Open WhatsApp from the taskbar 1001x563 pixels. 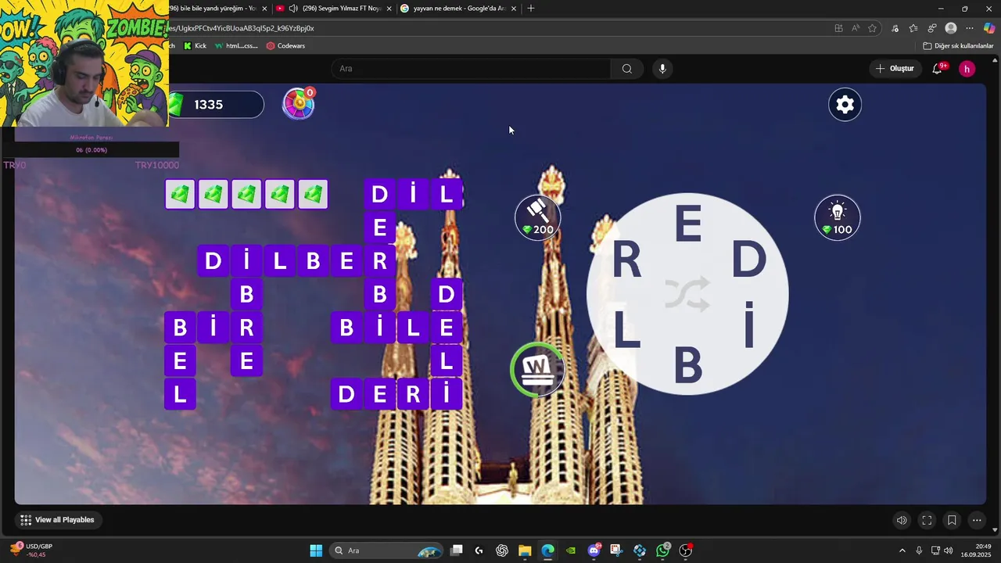663,550
